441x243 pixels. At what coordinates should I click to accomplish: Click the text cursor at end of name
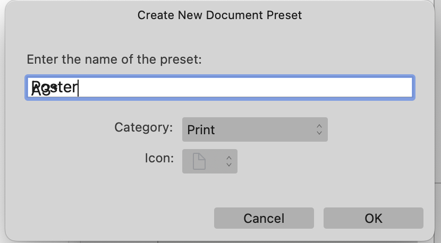tap(78, 88)
